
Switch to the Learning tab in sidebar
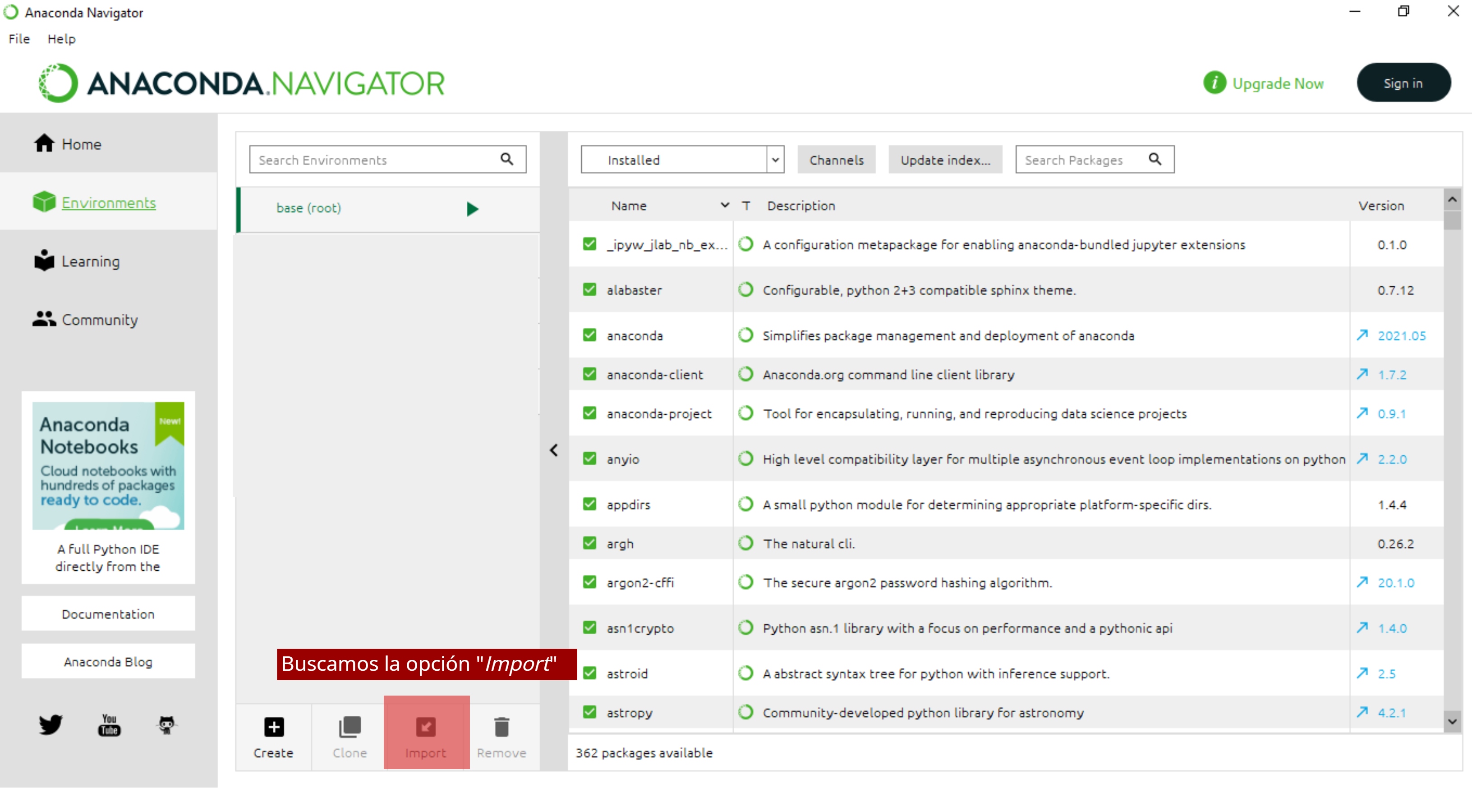coord(90,261)
